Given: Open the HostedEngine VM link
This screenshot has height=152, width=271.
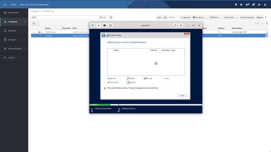Looking at the screenshot, I should (x=51, y=32).
